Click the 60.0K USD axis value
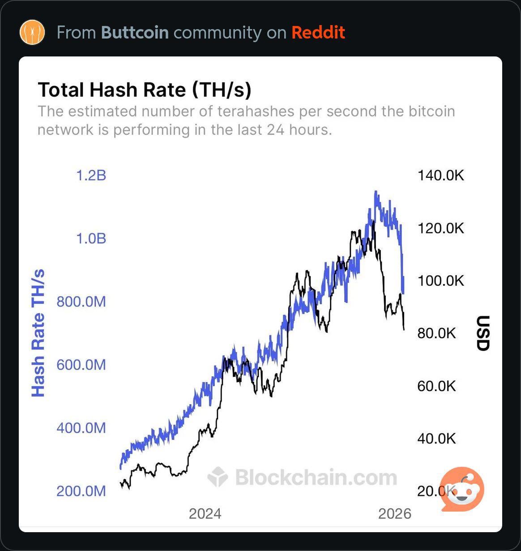The height and width of the screenshot is (551, 521). [436, 386]
